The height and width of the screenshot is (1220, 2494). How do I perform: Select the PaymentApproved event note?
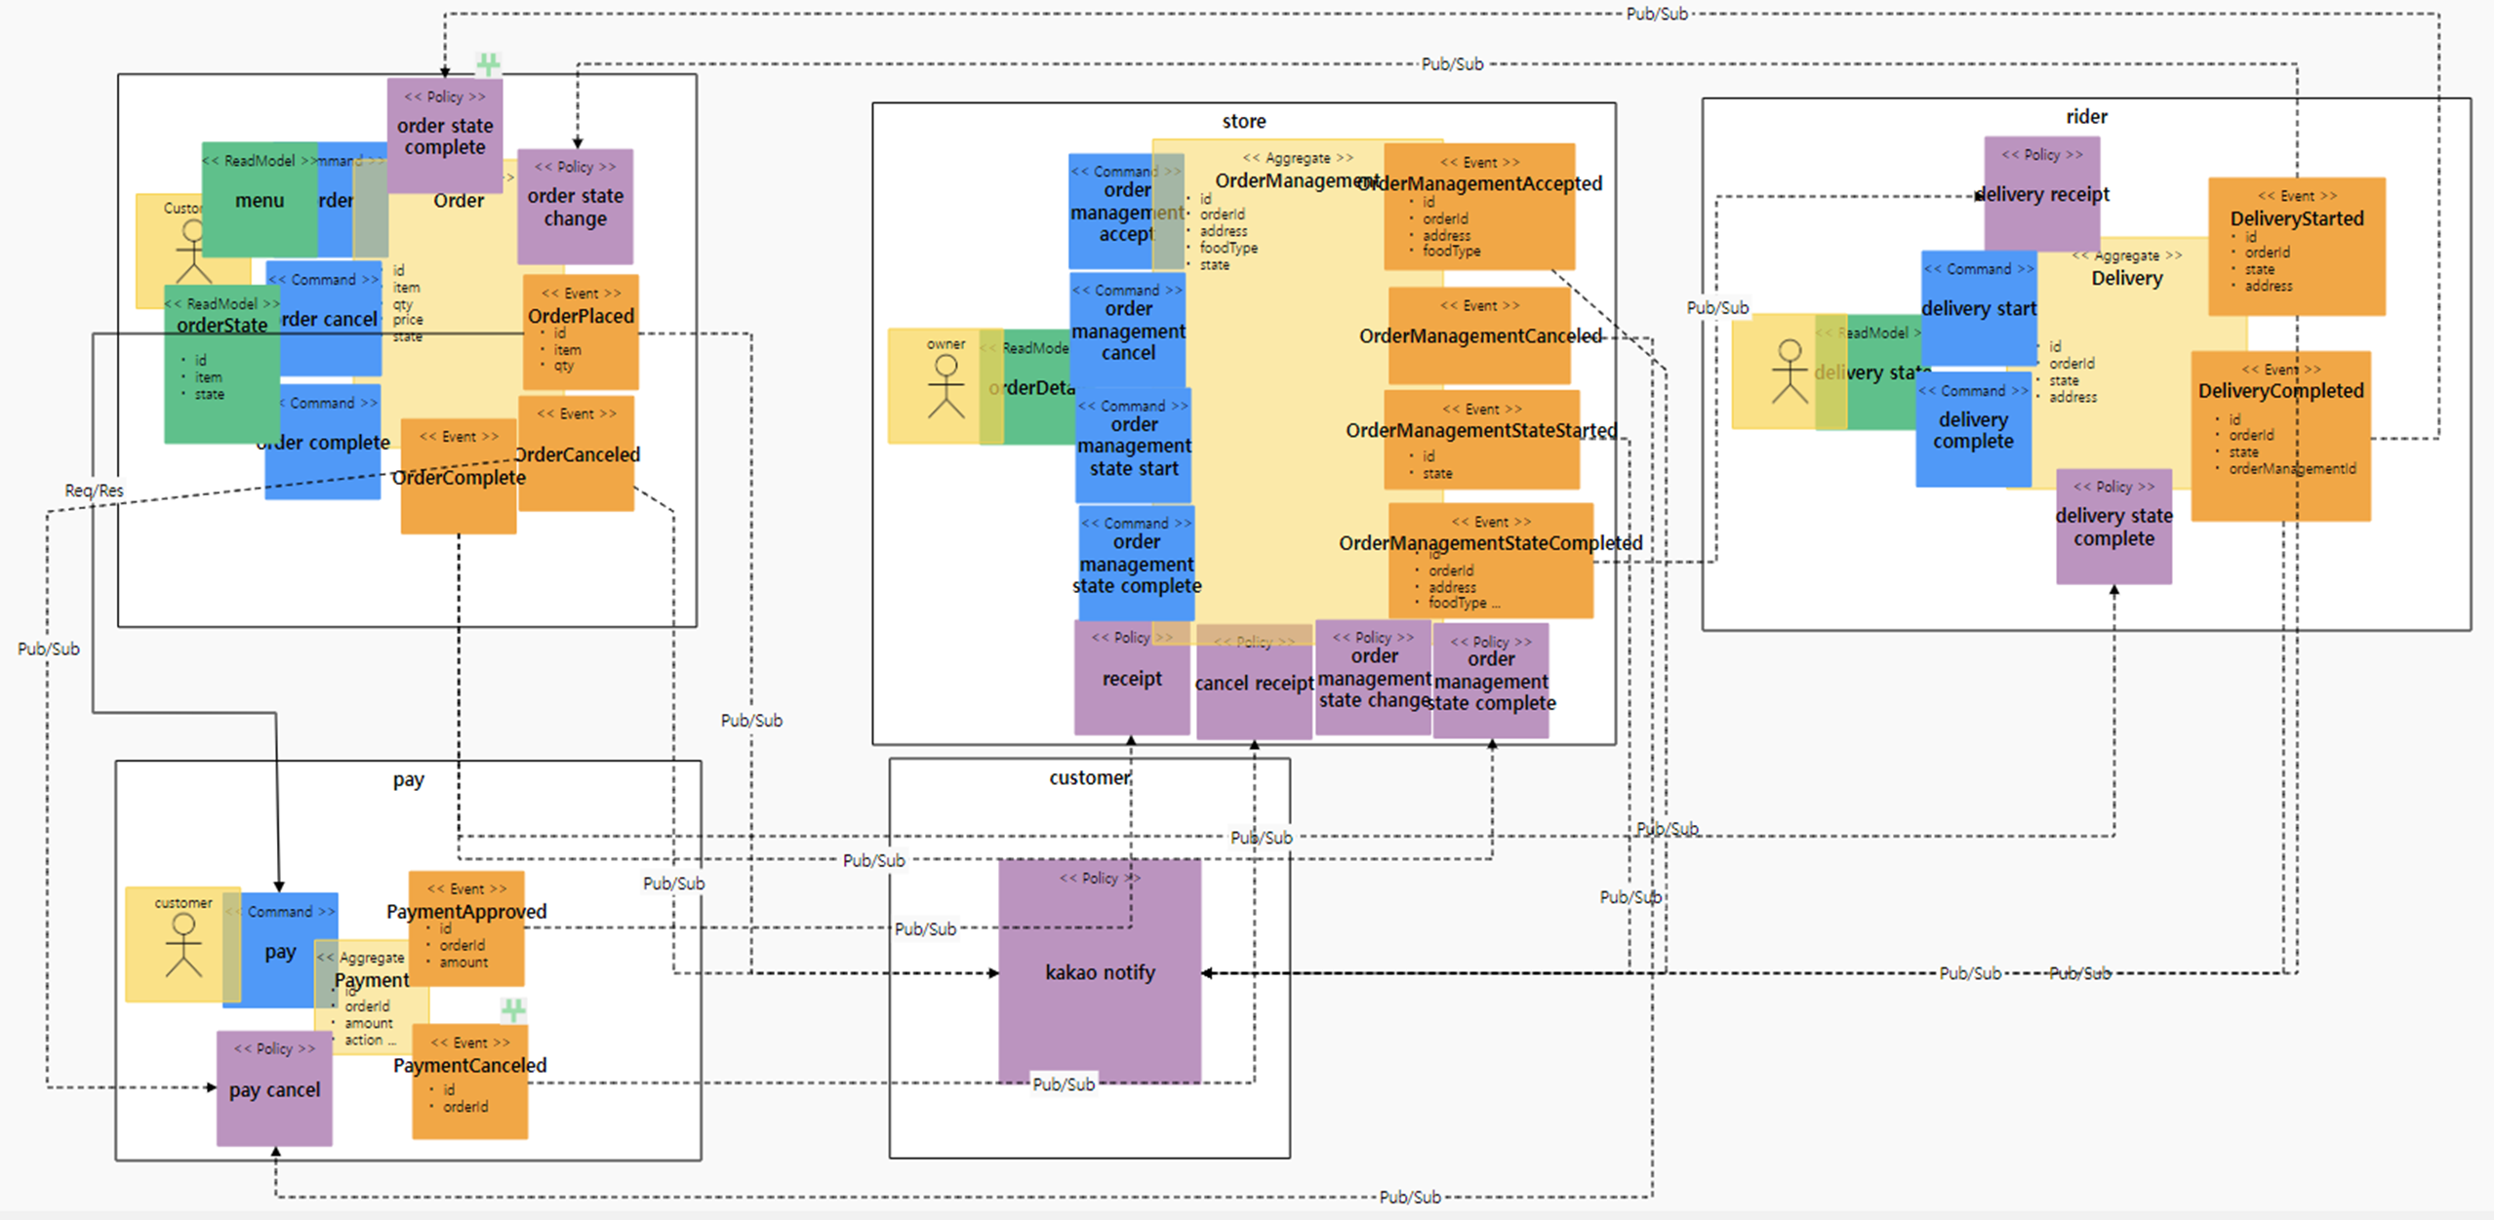[466, 928]
